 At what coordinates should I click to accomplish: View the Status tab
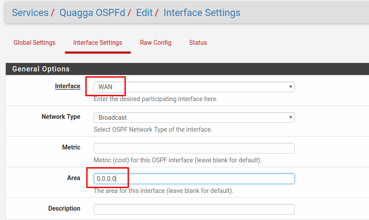click(x=198, y=43)
